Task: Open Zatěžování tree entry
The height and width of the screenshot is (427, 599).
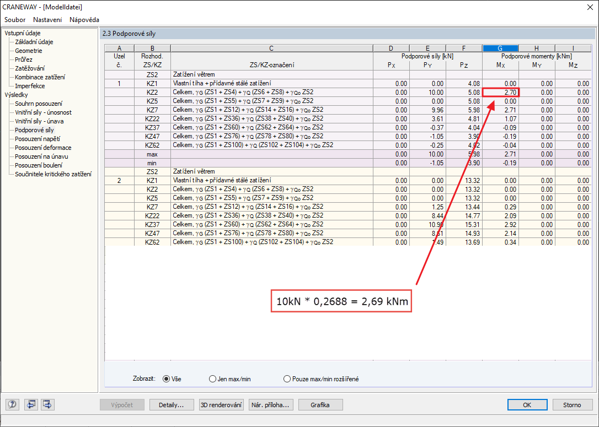Action: (x=30, y=68)
